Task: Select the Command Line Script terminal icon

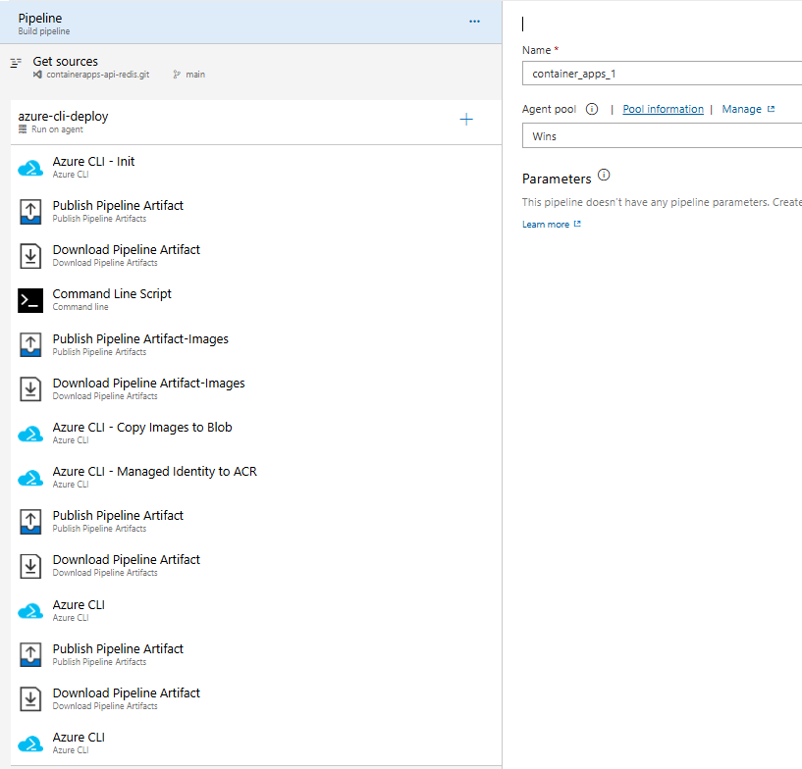Action: [x=30, y=300]
